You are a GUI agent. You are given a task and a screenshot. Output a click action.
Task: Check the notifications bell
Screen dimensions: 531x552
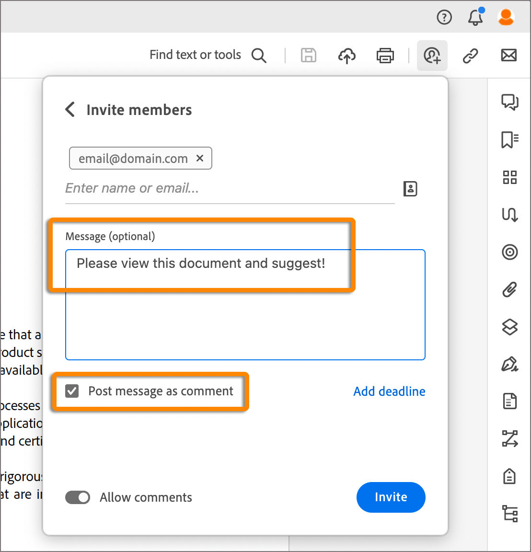pyautogui.click(x=475, y=18)
